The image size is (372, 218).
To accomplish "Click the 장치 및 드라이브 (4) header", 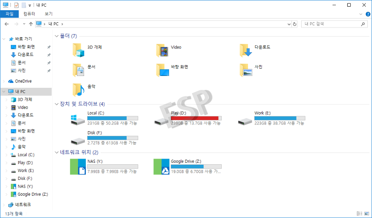I will (x=82, y=104).
